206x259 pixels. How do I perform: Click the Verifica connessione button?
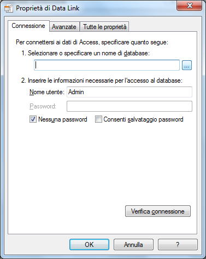158,211
